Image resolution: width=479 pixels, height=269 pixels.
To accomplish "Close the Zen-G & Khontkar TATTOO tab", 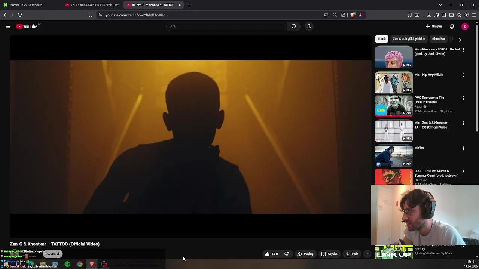I will [x=180, y=5].
